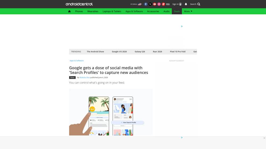Go to the home icon in navigation
Image resolution: width=266 pixels, height=149 pixels.
click(69, 11)
